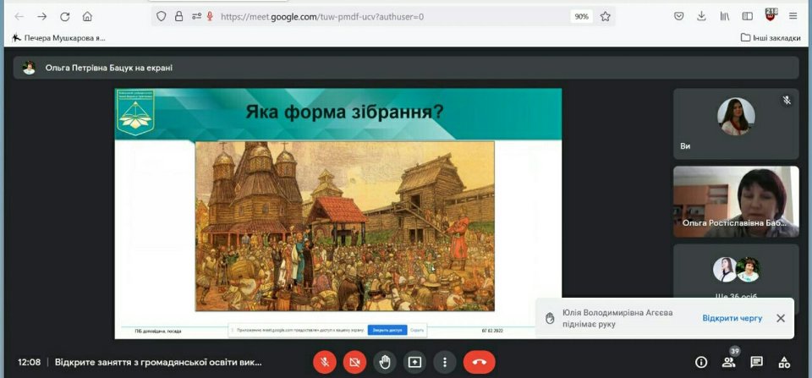812x378 pixels.
Task: Click the present screen button
Action: [x=414, y=362]
